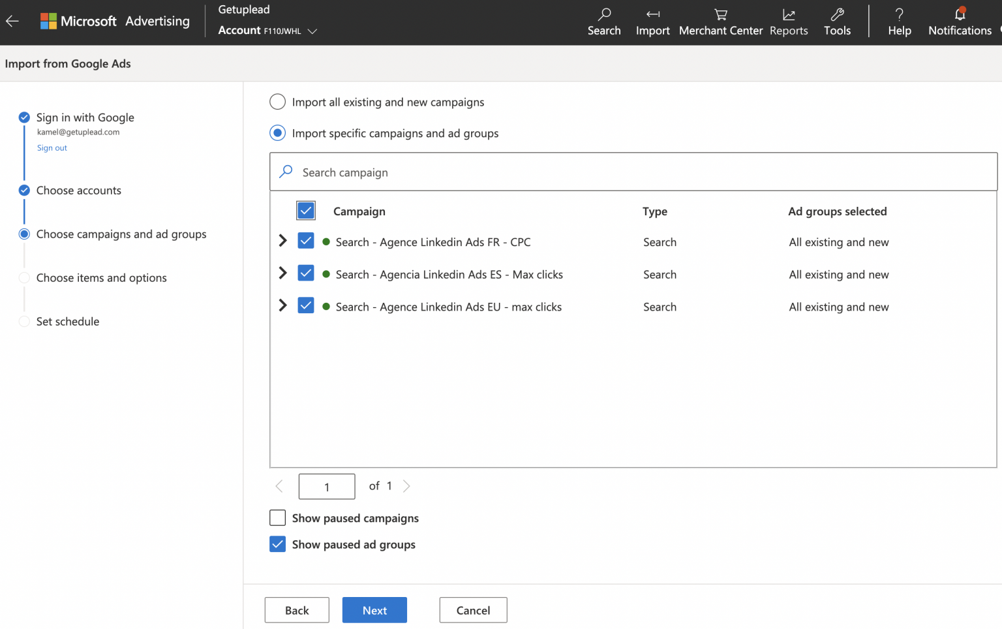Uncheck Agencia Linkedin Ads ES - Max clicks campaign
The width and height of the screenshot is (1002, 629).
[306, 273]
